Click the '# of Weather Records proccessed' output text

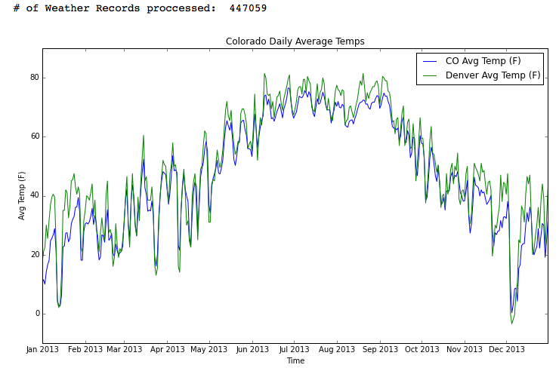(x=114, y=8)
